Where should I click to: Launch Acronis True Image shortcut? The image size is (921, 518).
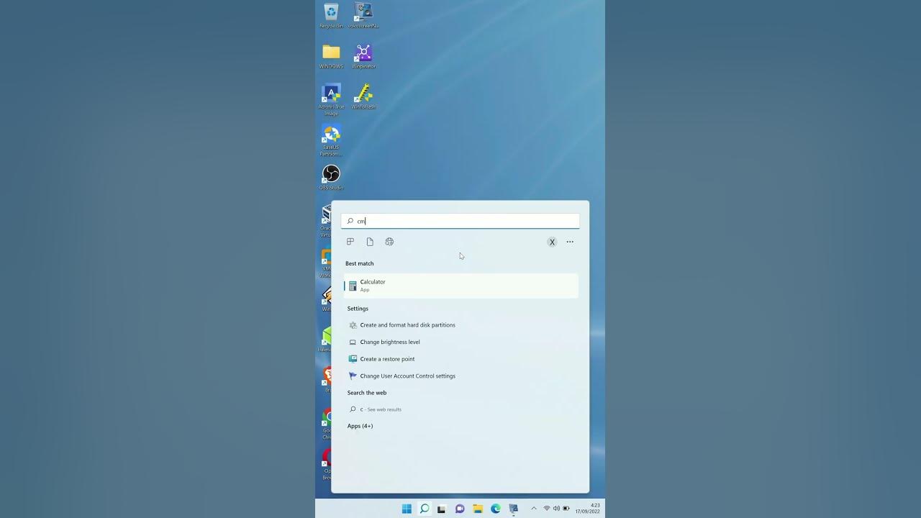[331, 100]
